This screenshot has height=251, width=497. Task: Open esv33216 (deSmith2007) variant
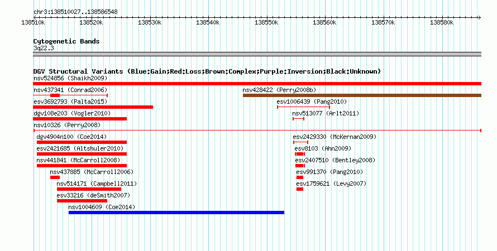pos(93,195)
